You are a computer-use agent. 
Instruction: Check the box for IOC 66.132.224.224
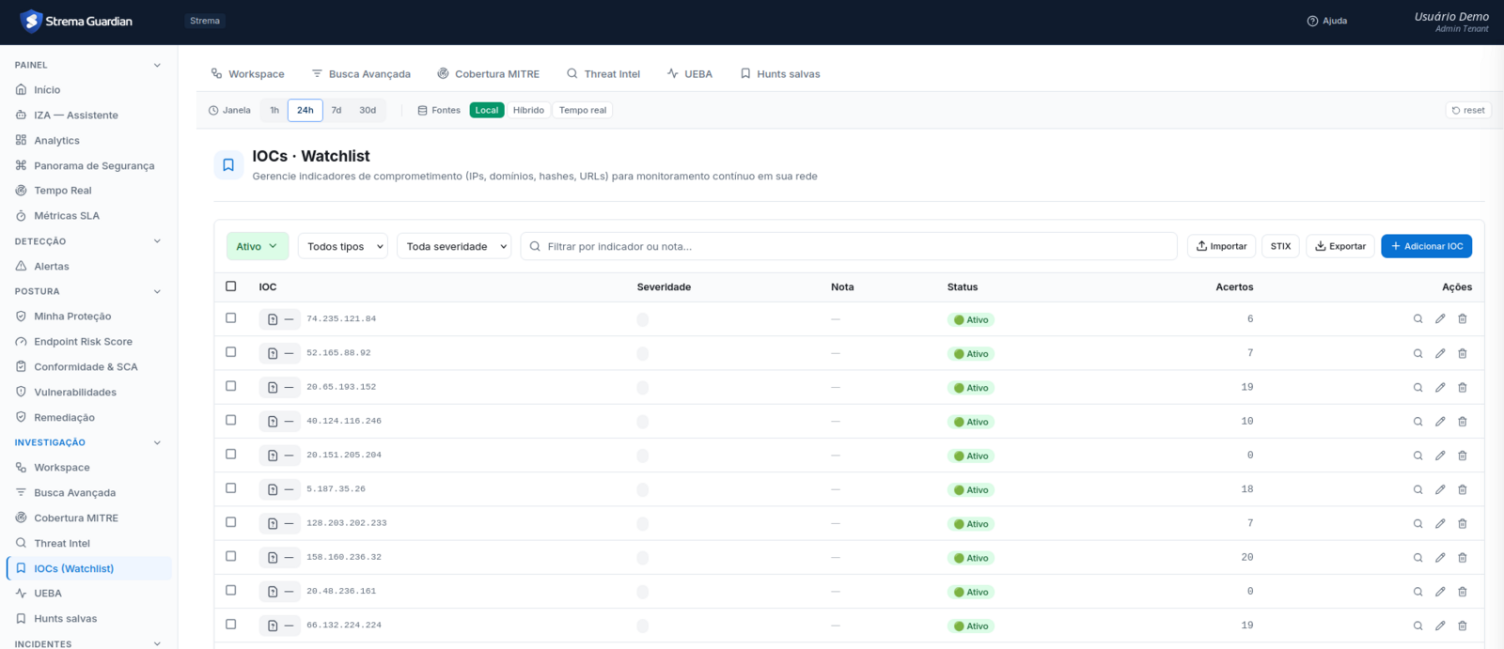click(231, 625)
